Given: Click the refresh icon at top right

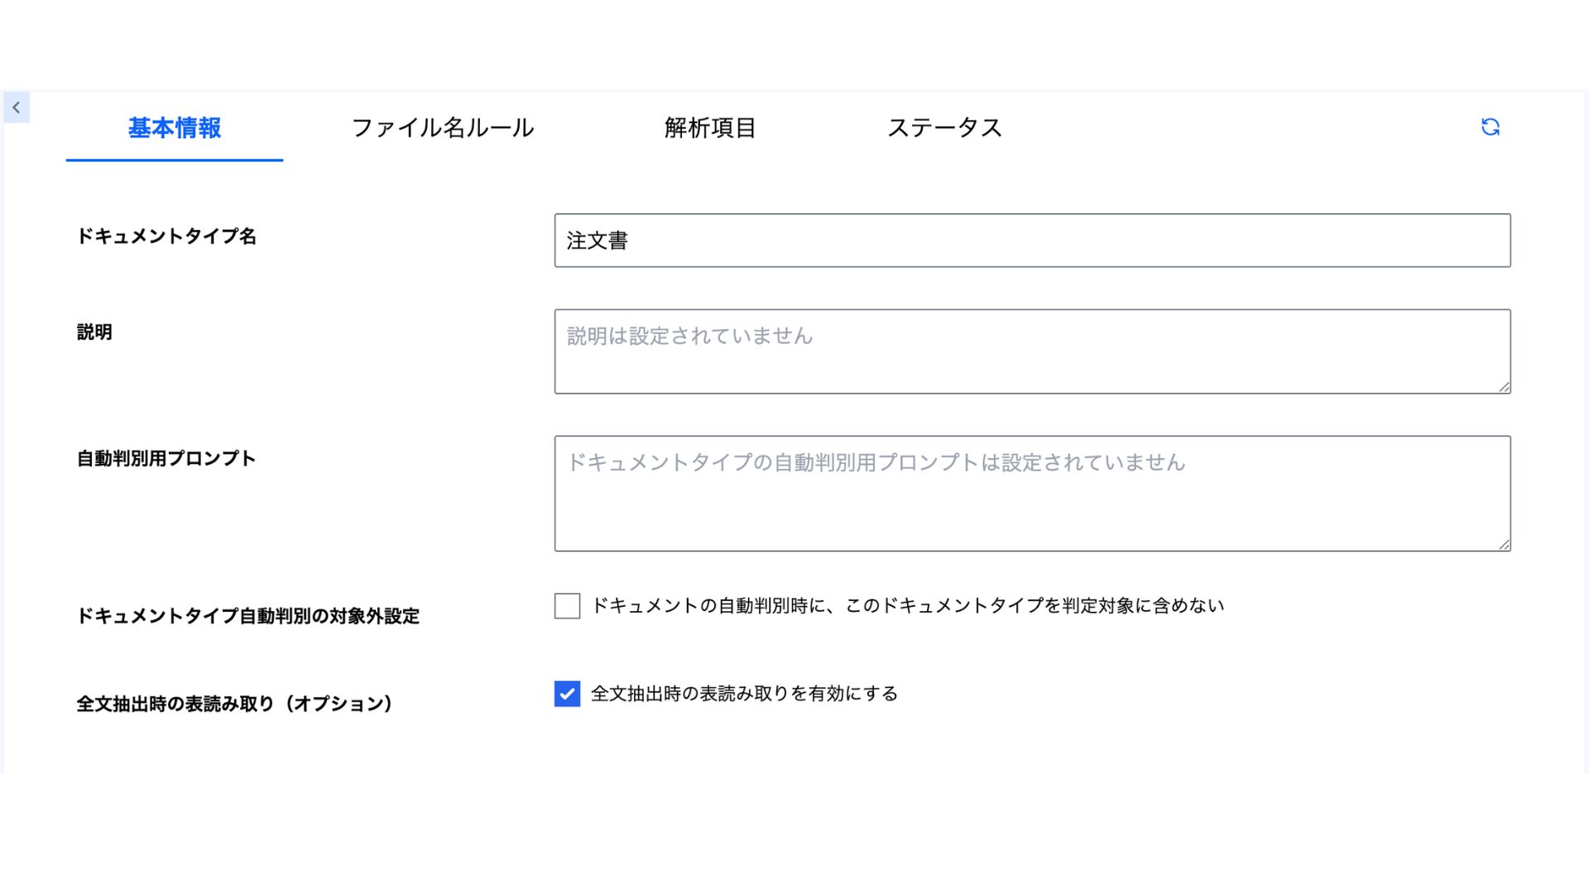Looking at the screenshot, I should pyautogui.click(x=1490, y=127).
